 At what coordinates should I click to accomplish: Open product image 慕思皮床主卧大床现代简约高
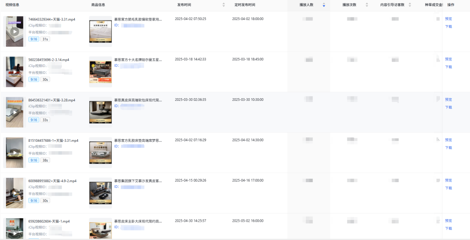pos(101,229)
